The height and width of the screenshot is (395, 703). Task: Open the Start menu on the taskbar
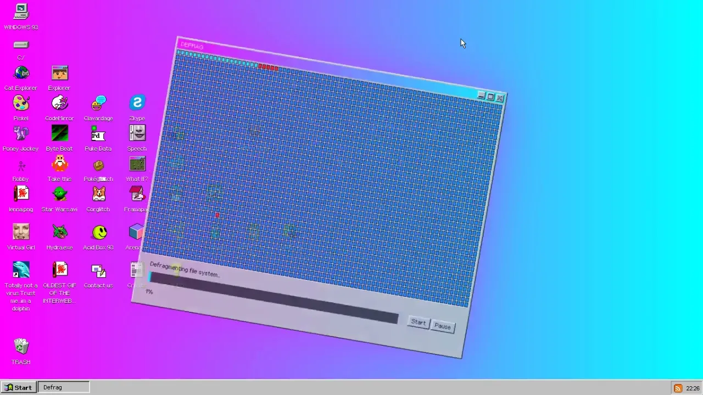(19, 387)
